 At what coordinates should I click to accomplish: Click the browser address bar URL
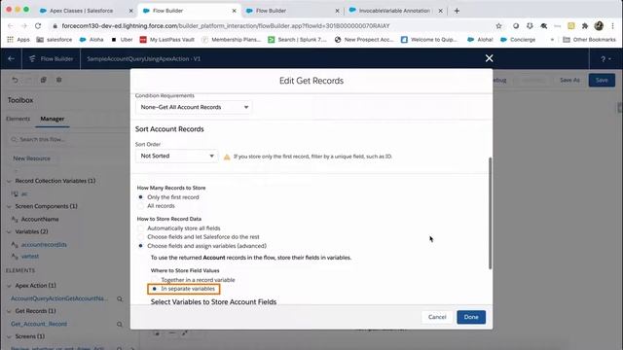(226, 26)
